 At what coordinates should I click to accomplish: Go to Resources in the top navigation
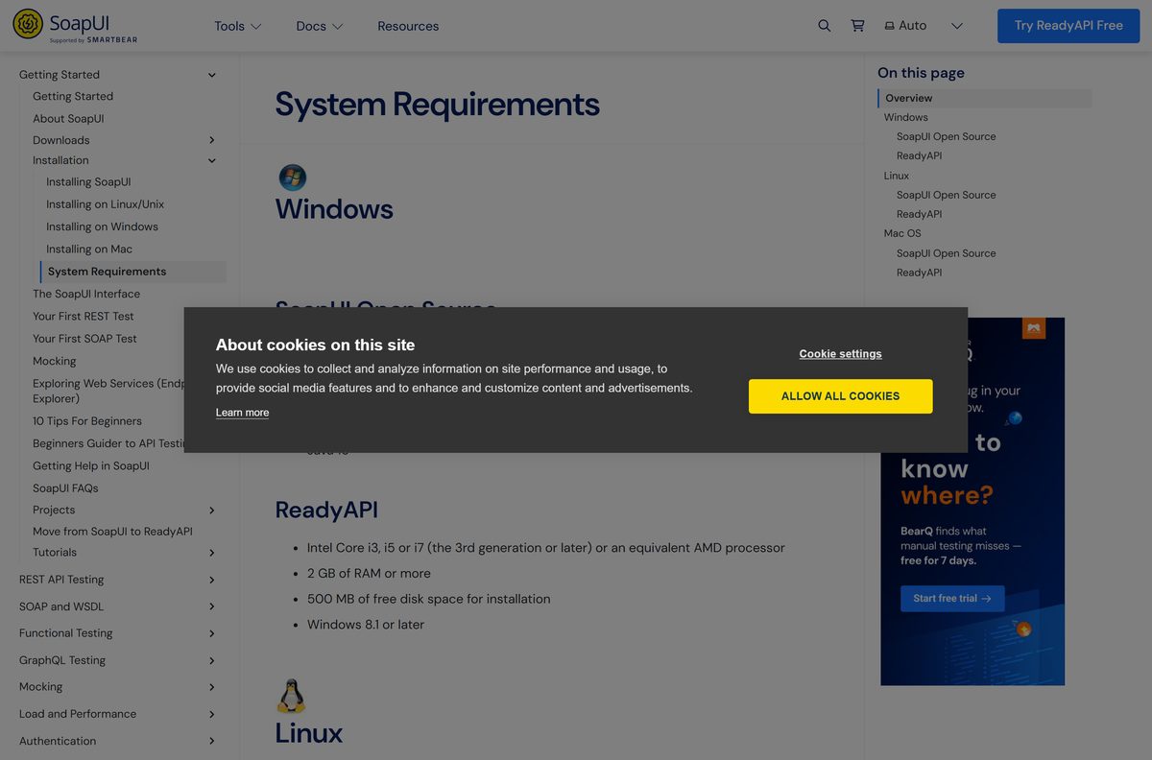(x=408, y=26)
